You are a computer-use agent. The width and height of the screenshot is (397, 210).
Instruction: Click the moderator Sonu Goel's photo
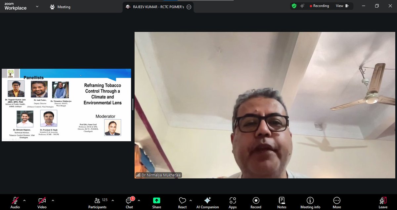pos(112,127)
